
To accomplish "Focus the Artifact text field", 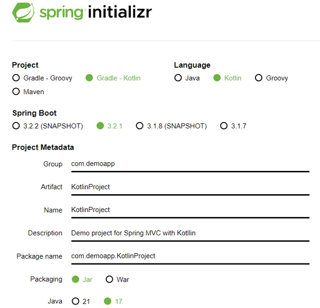I will pos(189,187).
